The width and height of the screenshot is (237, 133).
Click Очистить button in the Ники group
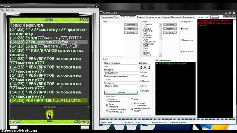[x=131, y=33]
